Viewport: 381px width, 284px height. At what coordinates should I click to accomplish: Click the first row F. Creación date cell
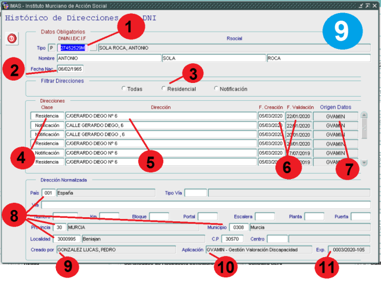270,116
